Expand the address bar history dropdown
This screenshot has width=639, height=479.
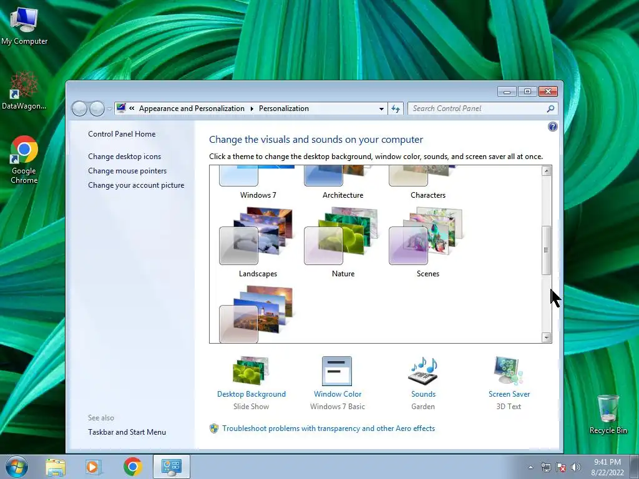381,109
